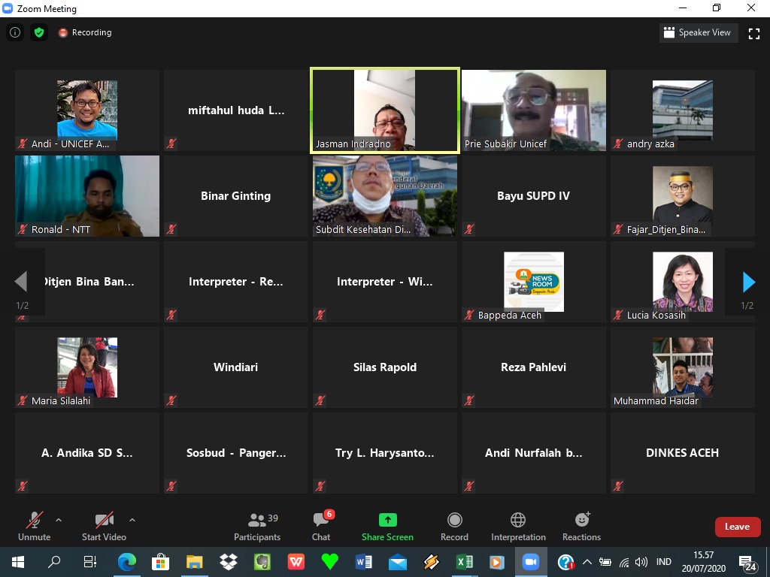Switch to Speaker View
This screenshot has height=577, width=770.
(697, 32)
